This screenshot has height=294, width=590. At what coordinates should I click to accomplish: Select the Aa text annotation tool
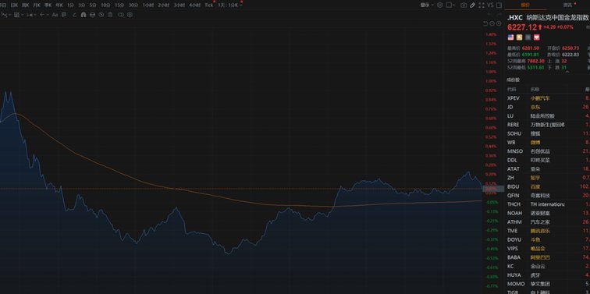coord(55,15)
